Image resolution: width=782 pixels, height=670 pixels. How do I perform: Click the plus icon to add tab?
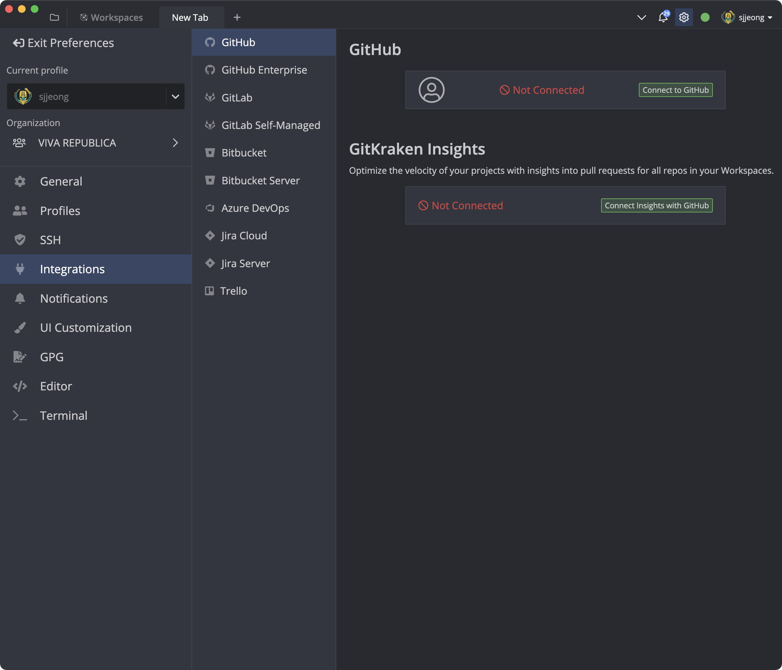tap(237, 17)
